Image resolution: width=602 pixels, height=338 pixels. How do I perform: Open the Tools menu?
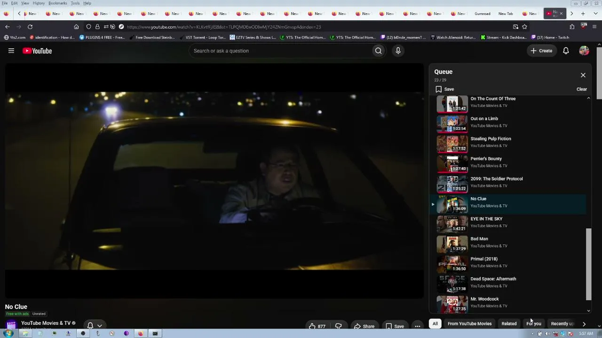click(x=75, y=3)
